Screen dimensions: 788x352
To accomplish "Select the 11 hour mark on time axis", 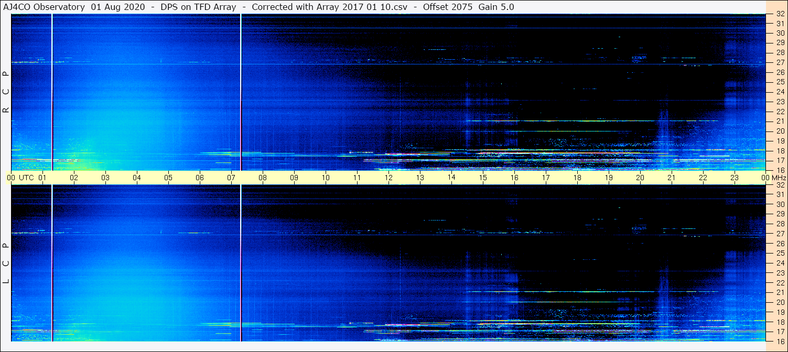I will pyautogui.click(x=357, y=178).
